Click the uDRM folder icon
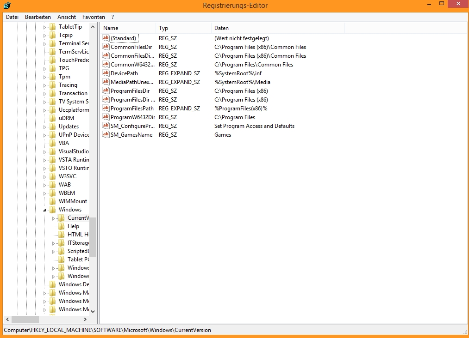Screen dimensions: 469x338 [x=53, y=118]
